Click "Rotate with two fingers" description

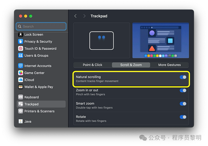click(91, 121)
